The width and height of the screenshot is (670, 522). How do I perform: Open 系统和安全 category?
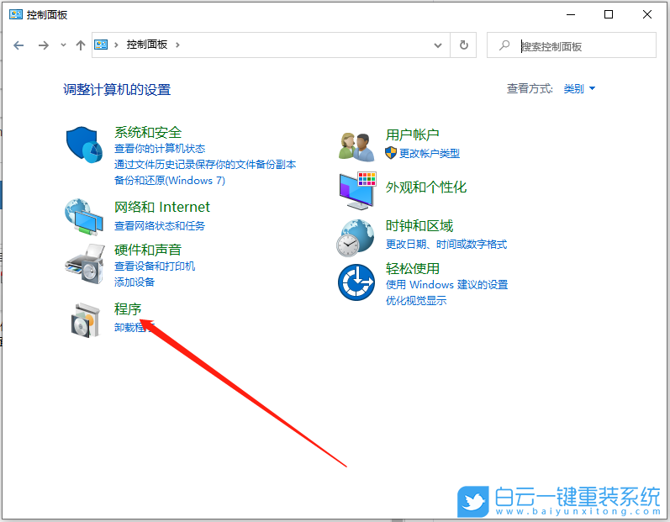click(148, 133)
